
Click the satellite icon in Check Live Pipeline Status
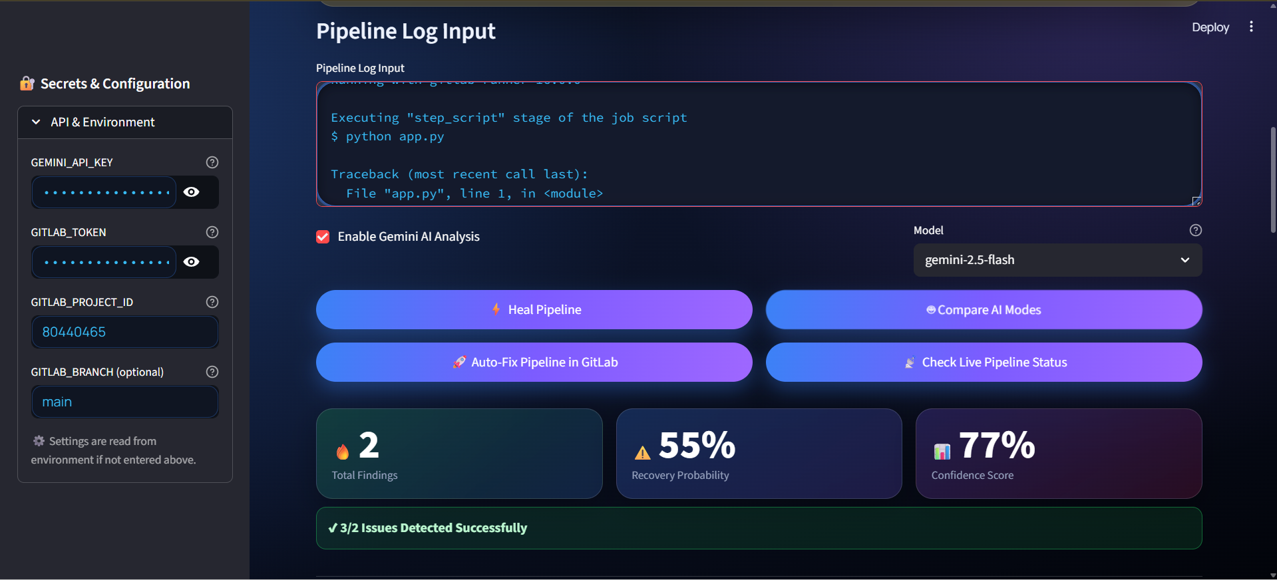click(x=909, y=362)
